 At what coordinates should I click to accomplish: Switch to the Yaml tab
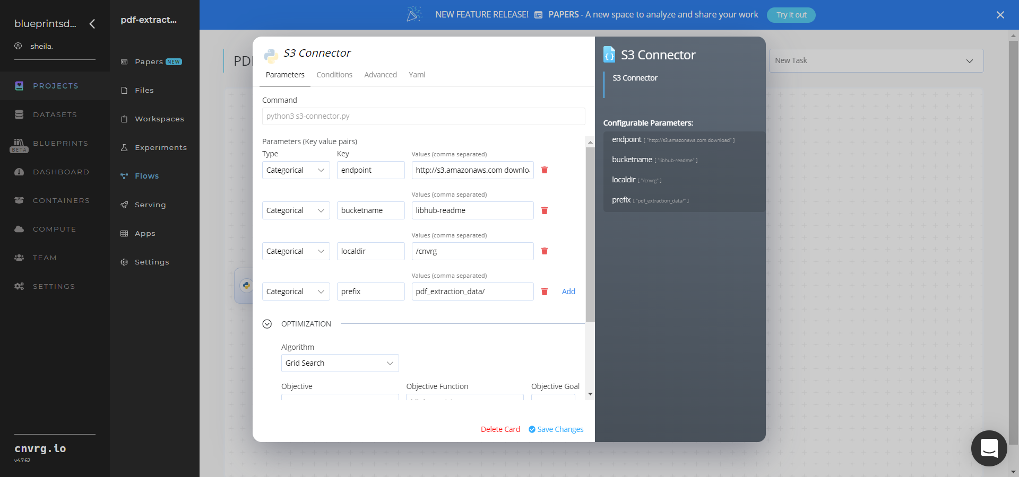[417, 75]
